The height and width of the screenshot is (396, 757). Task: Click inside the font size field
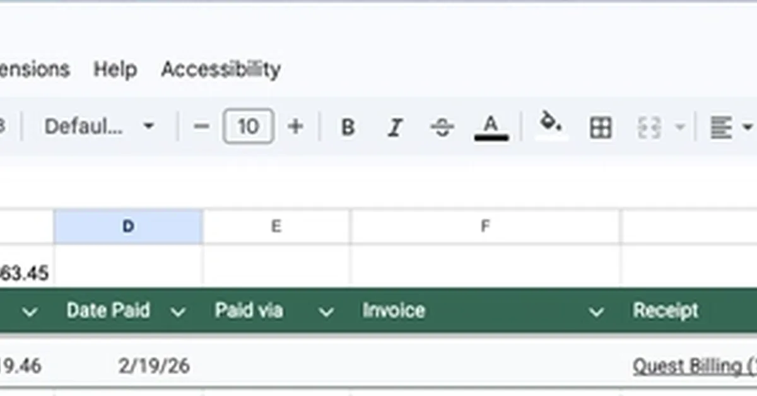pos(248,127)
